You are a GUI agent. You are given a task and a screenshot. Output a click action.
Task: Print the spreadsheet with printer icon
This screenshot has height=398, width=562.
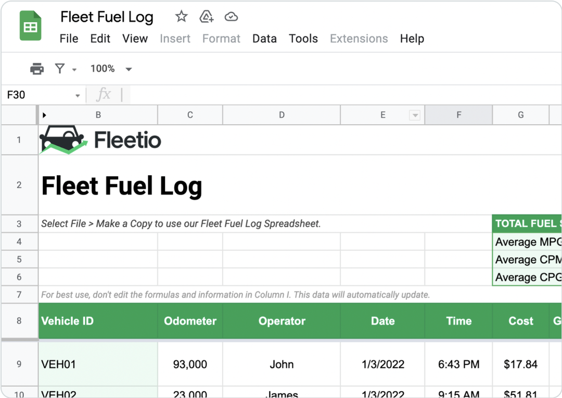tap(37, 69)
